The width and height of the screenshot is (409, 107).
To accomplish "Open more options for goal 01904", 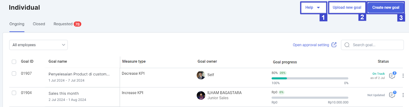I will pyautogui.click(x=403, y=95).
